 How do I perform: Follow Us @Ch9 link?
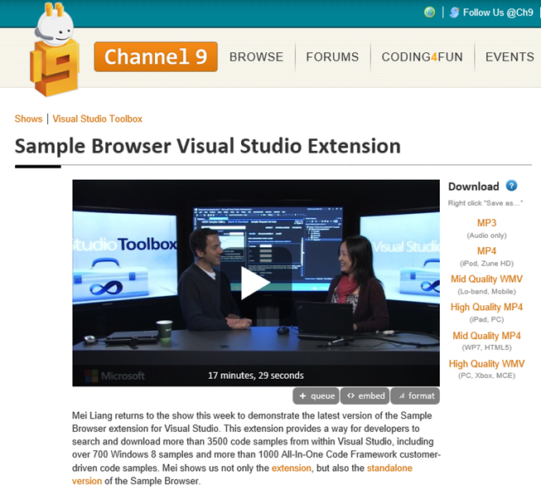498,12
